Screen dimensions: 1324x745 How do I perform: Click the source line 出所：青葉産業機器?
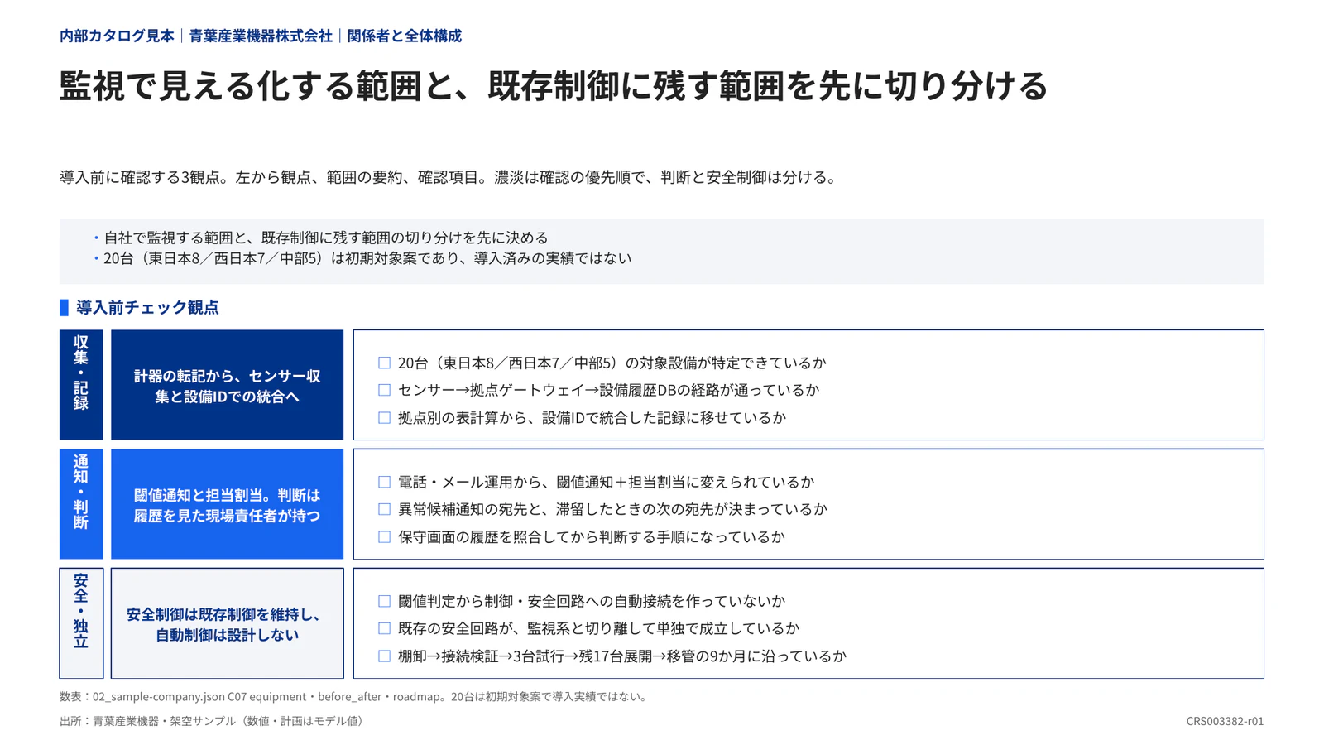pos(213,721)
